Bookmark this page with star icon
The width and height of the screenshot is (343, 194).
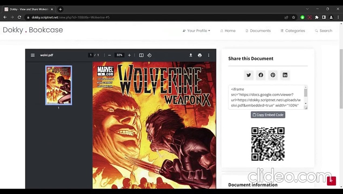coord(294,17)
